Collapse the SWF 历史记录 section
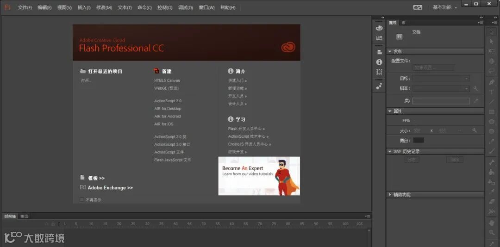This screenshot has width=500, height=247. coord(390,152)
